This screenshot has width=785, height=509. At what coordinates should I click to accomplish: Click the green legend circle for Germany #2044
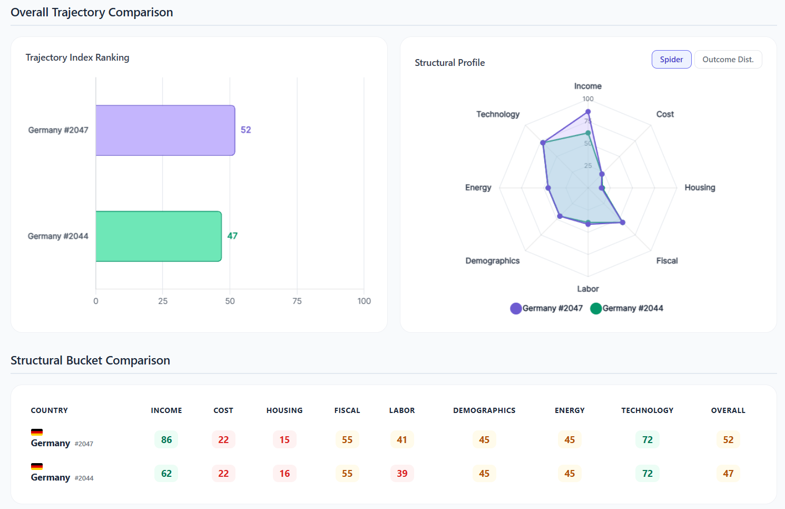pos(596,309)
